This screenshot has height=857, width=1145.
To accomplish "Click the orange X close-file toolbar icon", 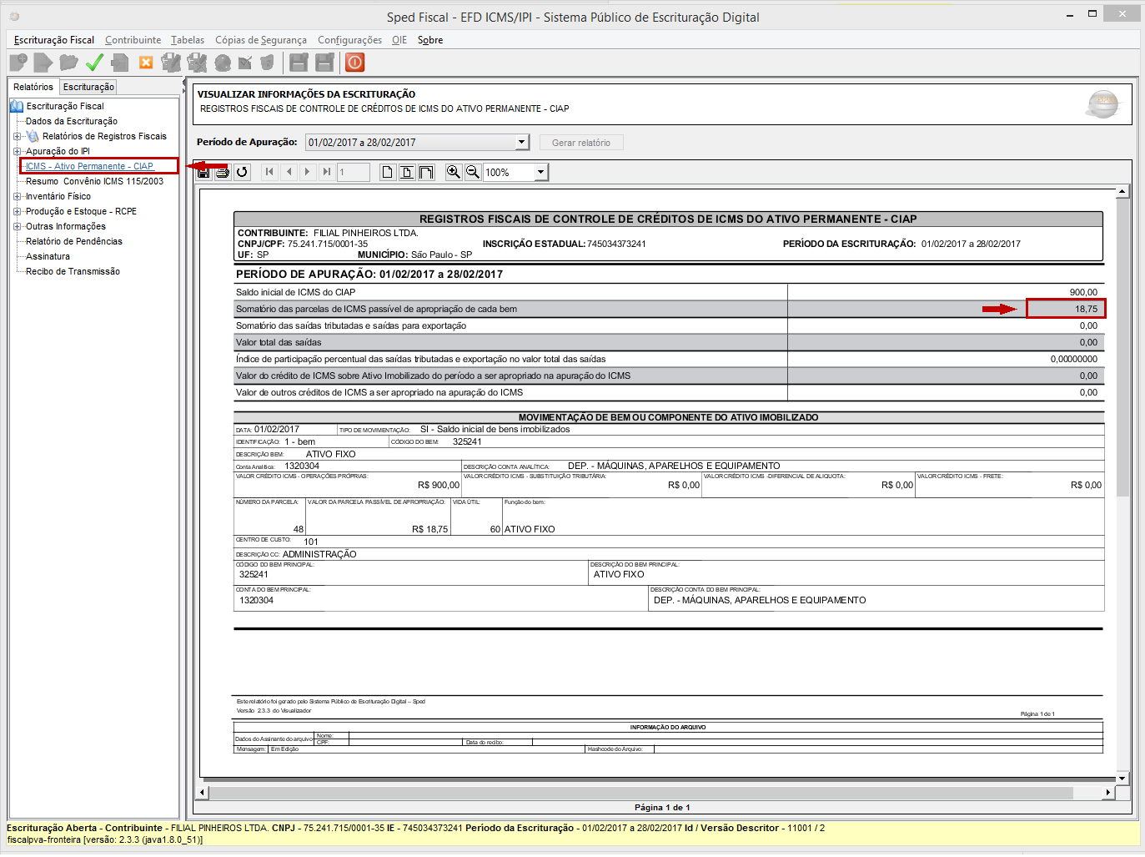I will [x=146, y=63].
